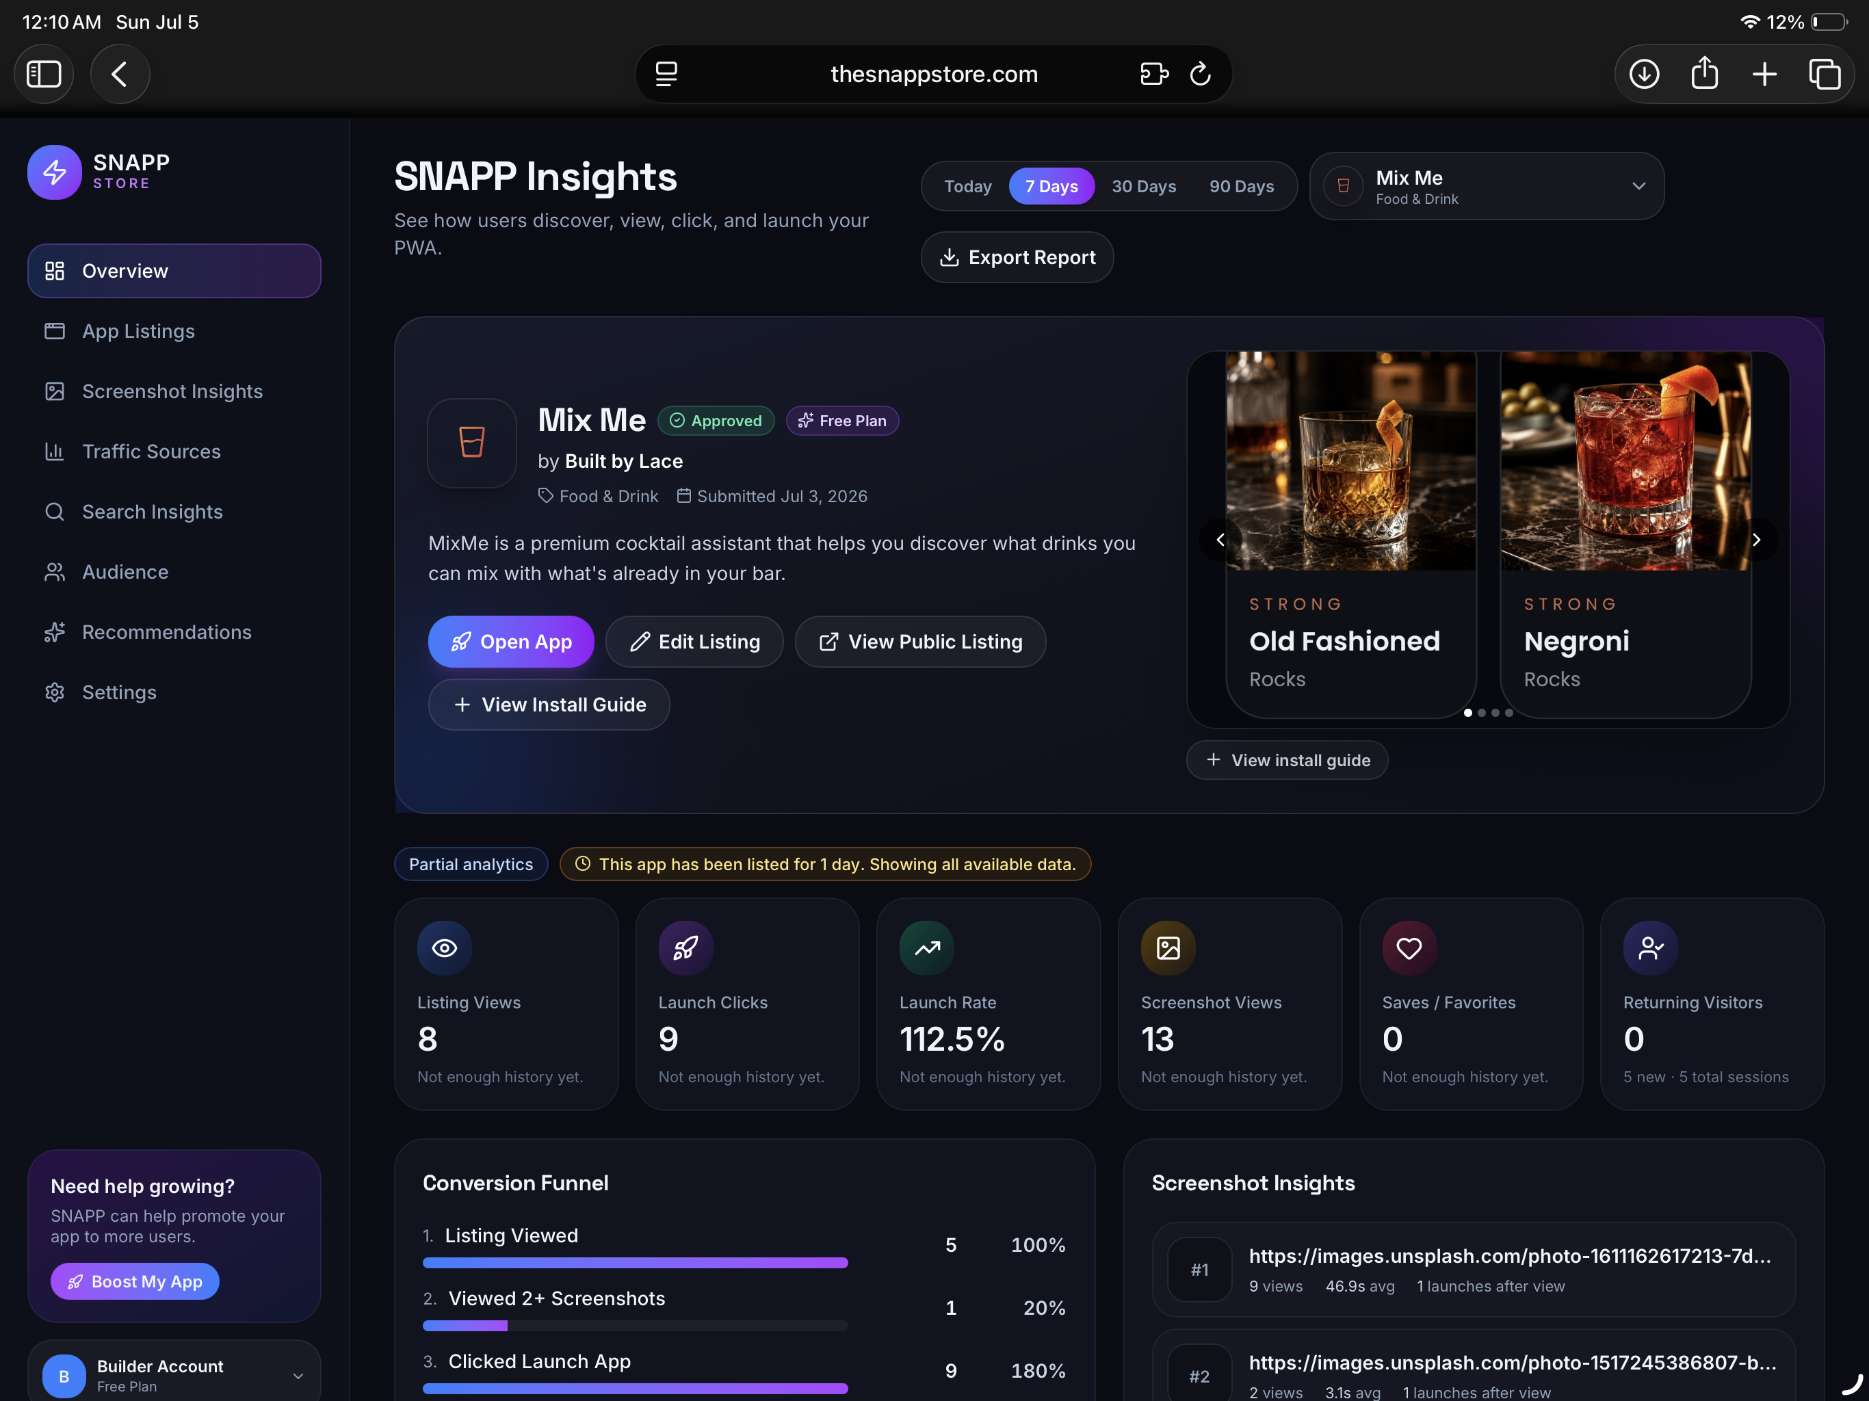
Task: Open a new tab with plus icon
Action: pyautogui.click(x=1764, y=75)
